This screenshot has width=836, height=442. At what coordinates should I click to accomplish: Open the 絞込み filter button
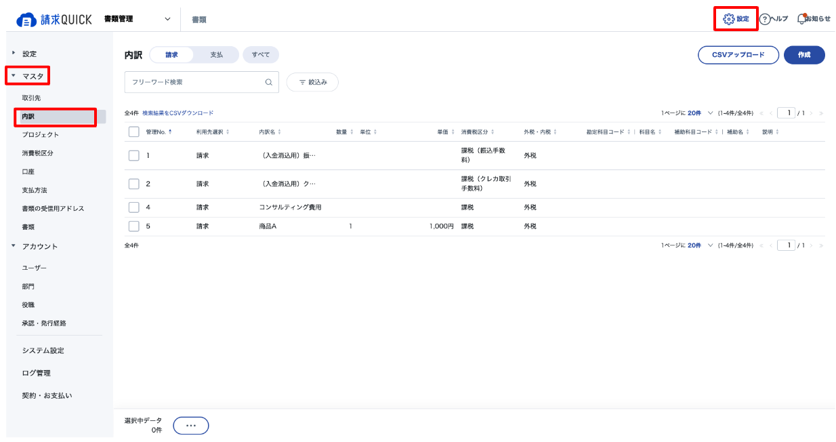(312, 82)
